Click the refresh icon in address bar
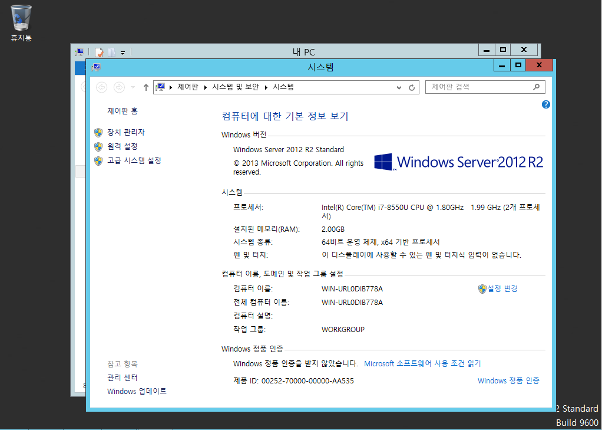Viewport: 602px width, 430px height. tap(412, 87)
